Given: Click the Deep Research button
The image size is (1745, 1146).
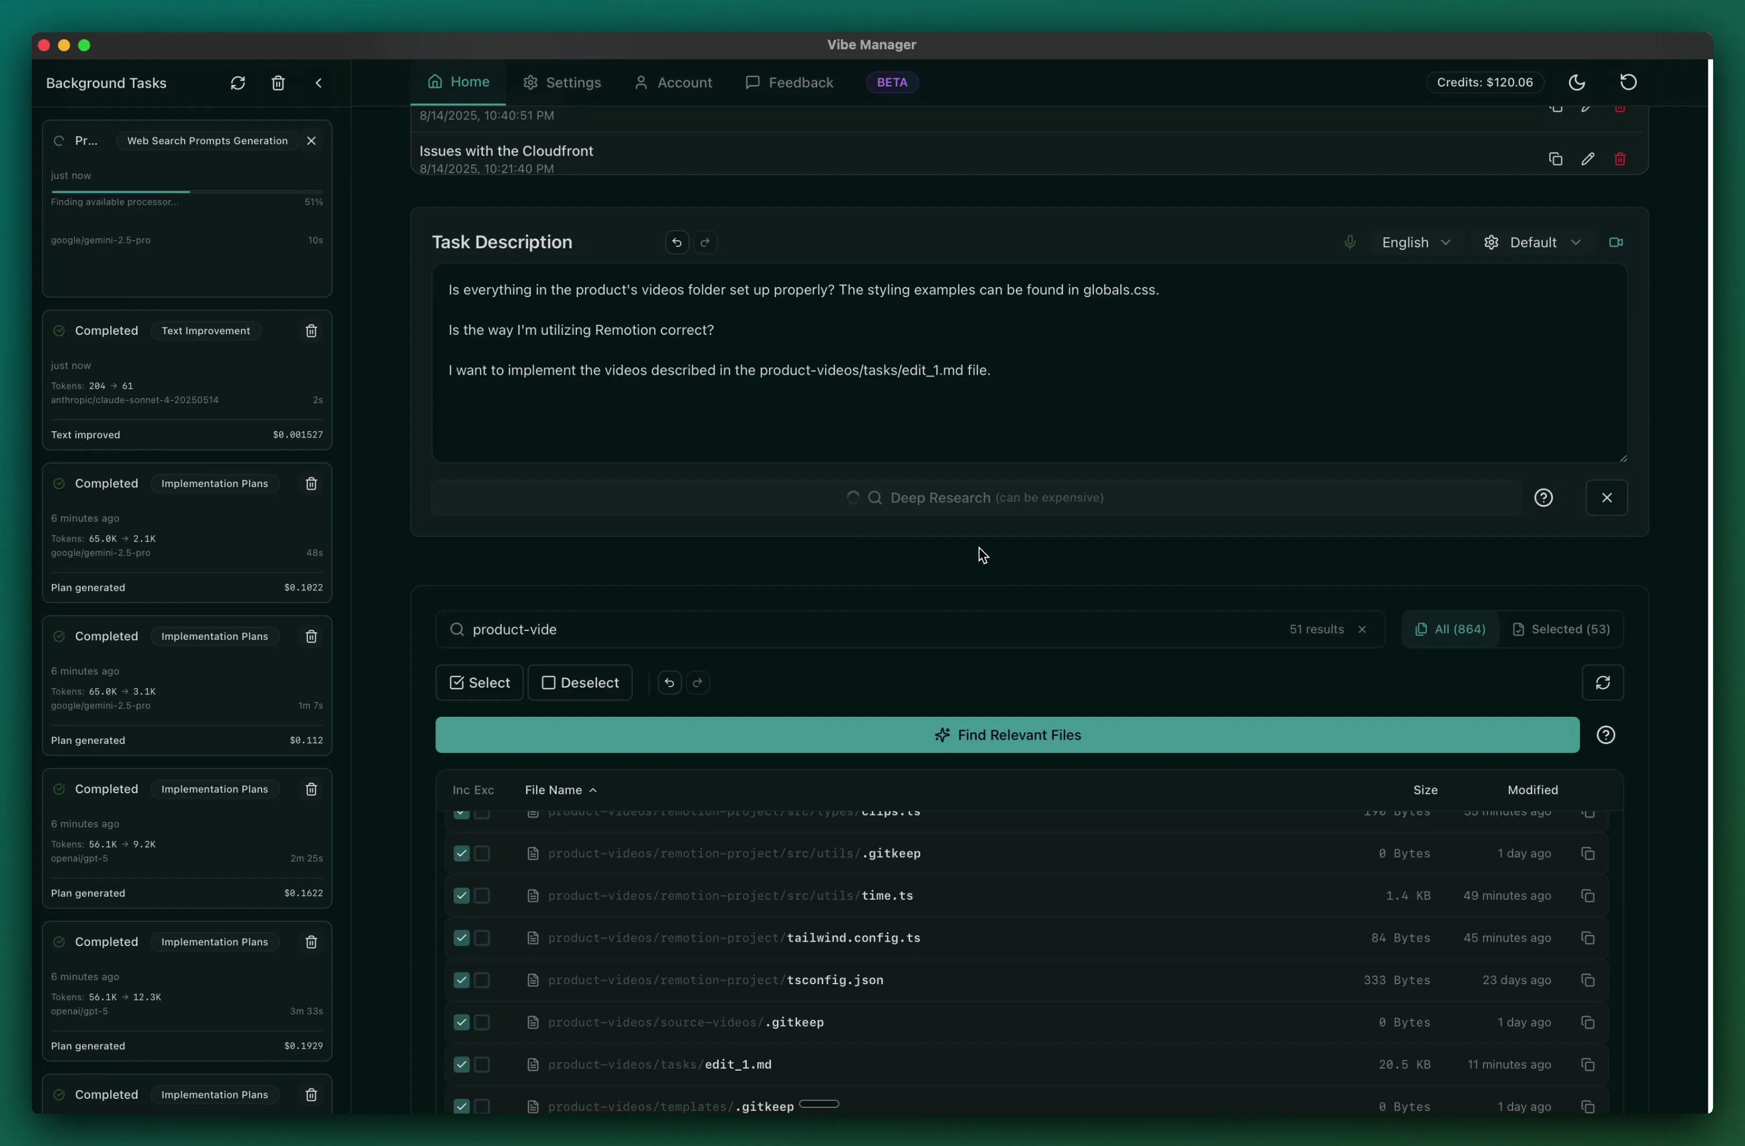Looking at the screenshot, I should point(976,498).
